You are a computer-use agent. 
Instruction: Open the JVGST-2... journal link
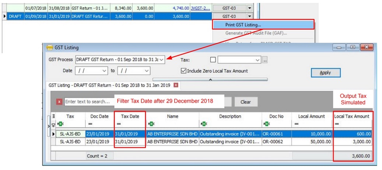(201, 8)
